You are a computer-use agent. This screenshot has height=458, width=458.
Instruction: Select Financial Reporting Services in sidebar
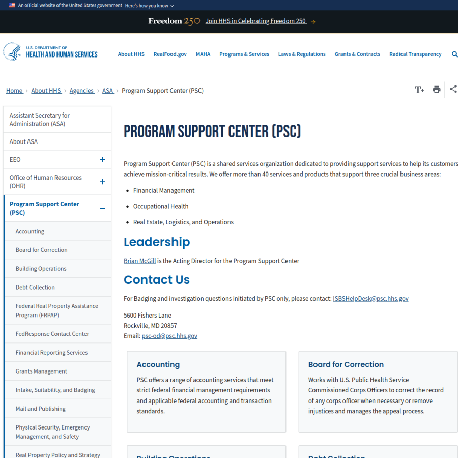click(x=58, y=353)
